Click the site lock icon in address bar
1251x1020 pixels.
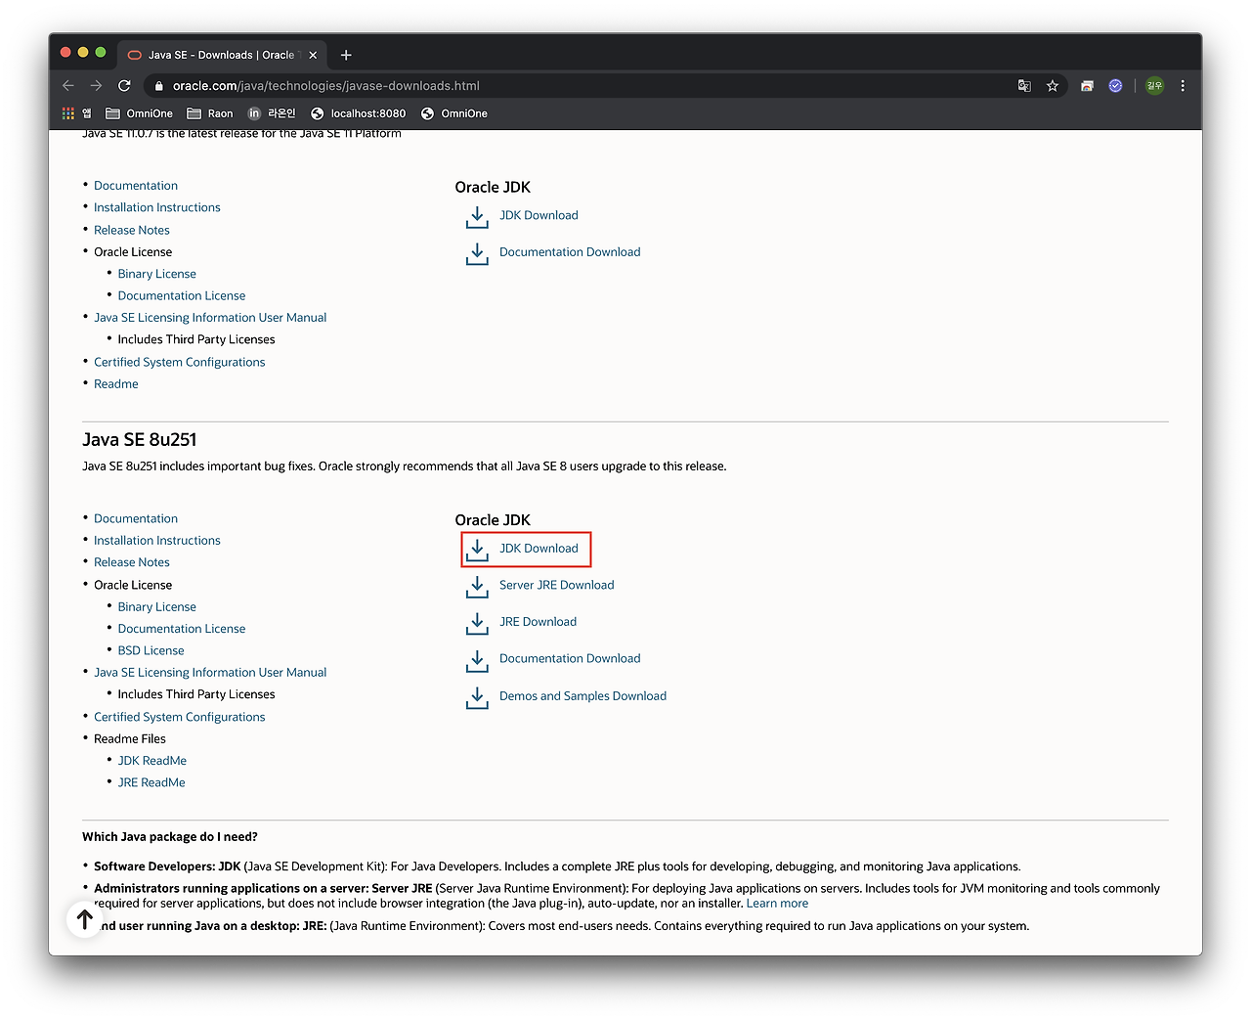pyautogui.click(x=159, y=86)
